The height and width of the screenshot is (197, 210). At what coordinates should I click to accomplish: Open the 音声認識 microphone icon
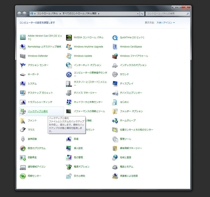[x=23, y=139]
